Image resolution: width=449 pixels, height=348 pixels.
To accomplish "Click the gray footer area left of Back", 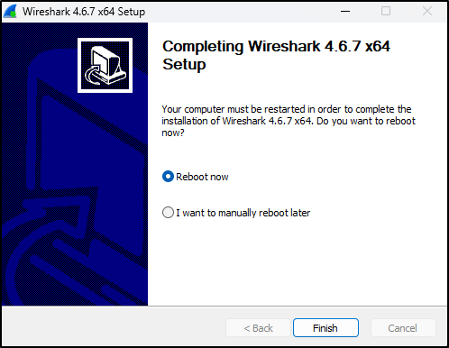I will click(114, 327).
